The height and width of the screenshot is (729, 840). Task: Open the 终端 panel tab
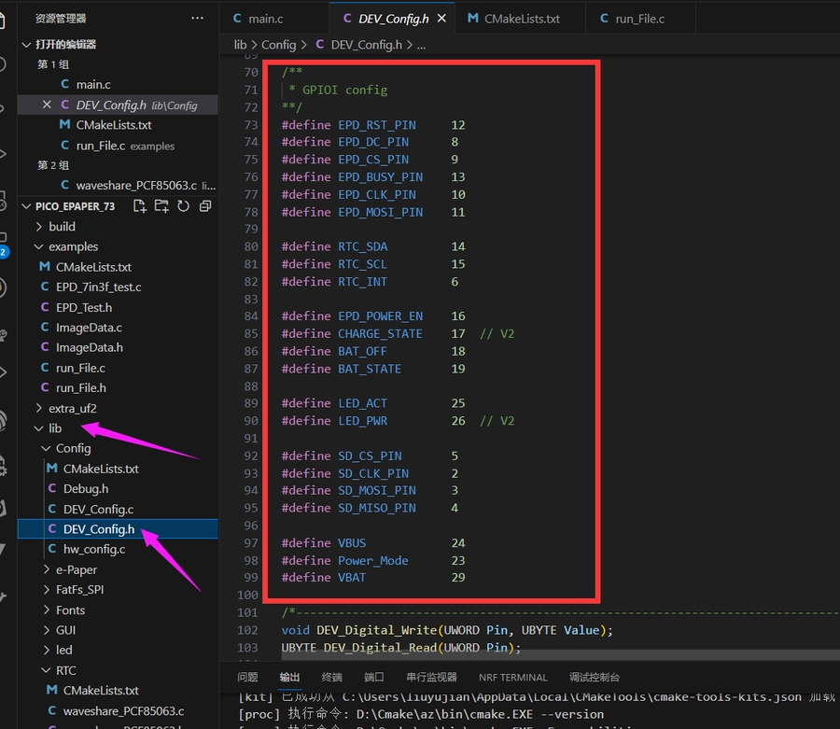(x=331, y=678)
